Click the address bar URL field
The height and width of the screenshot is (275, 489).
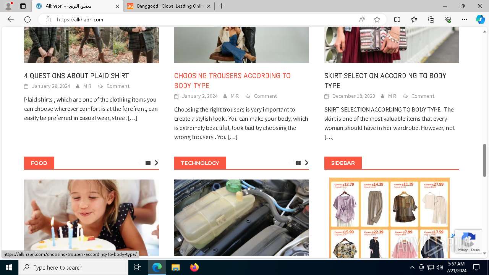coord(206,19)
